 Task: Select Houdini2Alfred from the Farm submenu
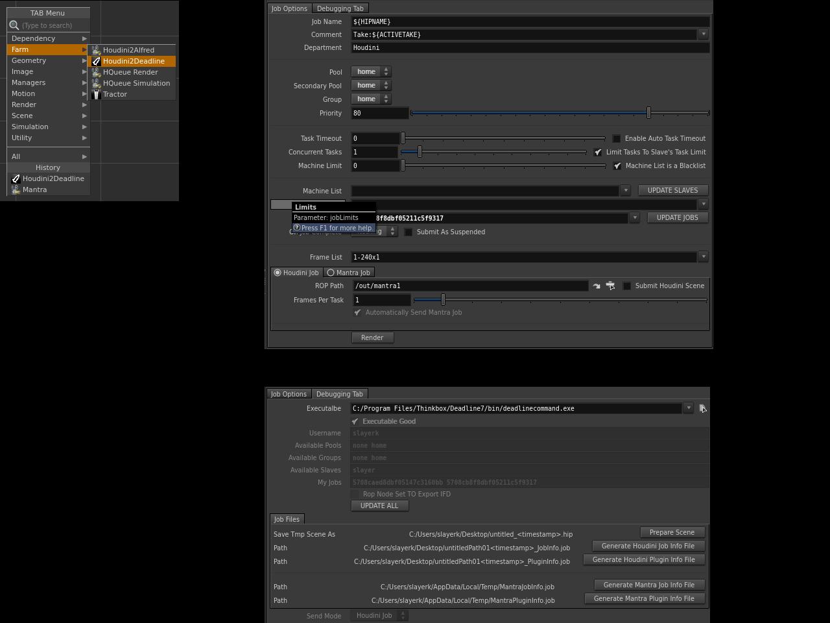click(128, 50)
